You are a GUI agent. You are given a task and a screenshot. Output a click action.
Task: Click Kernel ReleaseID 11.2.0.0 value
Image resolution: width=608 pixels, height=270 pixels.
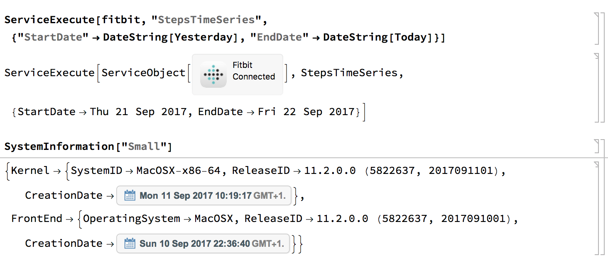[330, 171]
